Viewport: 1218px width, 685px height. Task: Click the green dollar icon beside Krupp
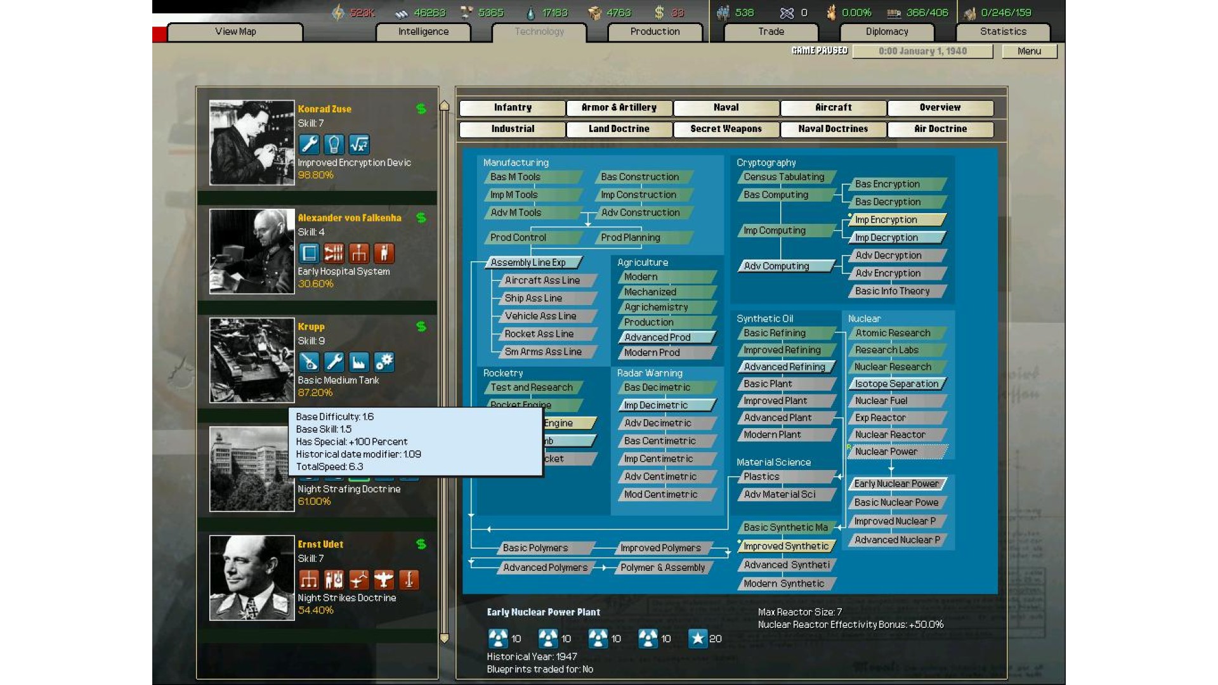tap(421, 327)
